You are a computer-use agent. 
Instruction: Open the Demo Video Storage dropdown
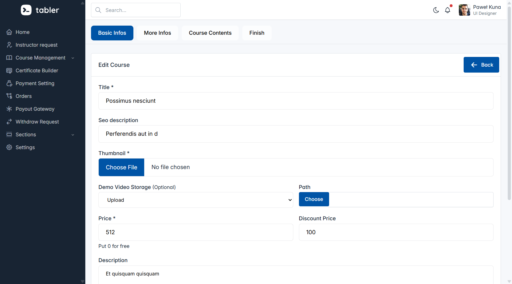(x=196, y=200)
